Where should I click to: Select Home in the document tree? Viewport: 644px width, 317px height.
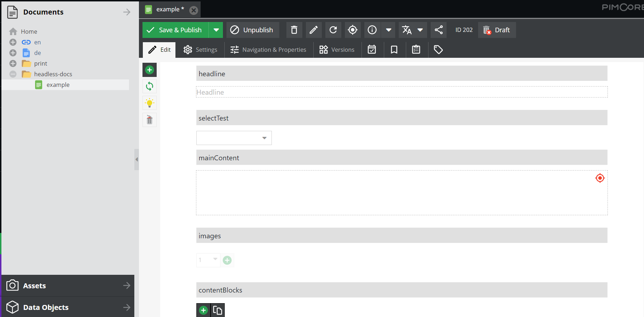29,32
